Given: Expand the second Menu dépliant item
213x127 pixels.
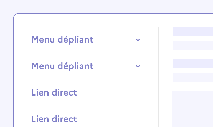Looking at the screenshot, I should (x=62, y=66).
